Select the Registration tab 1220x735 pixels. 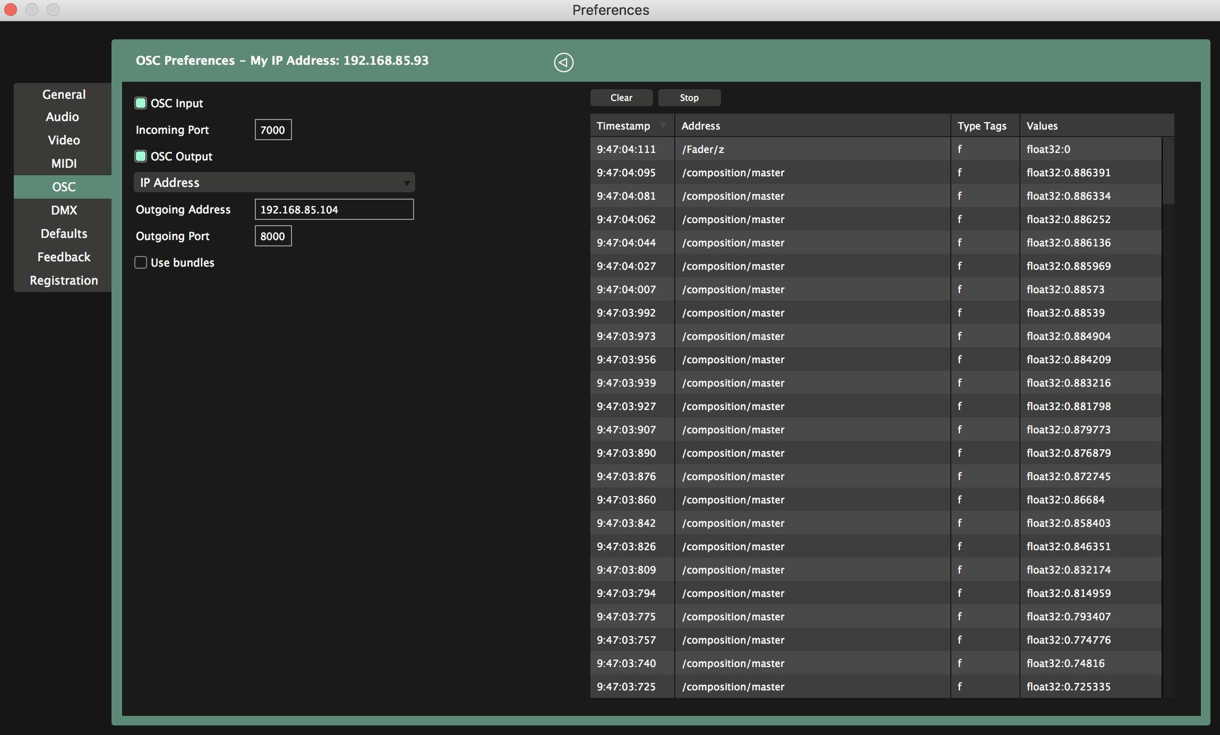coord(64,280)
